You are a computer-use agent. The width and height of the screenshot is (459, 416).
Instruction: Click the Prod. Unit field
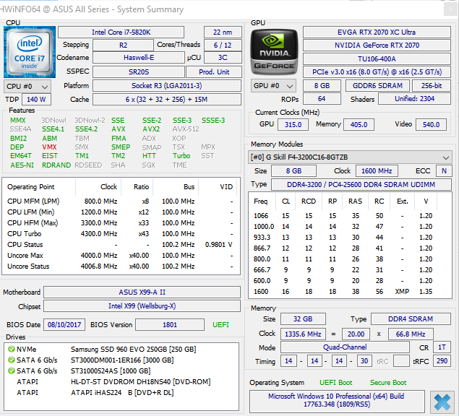pos(214,72)
